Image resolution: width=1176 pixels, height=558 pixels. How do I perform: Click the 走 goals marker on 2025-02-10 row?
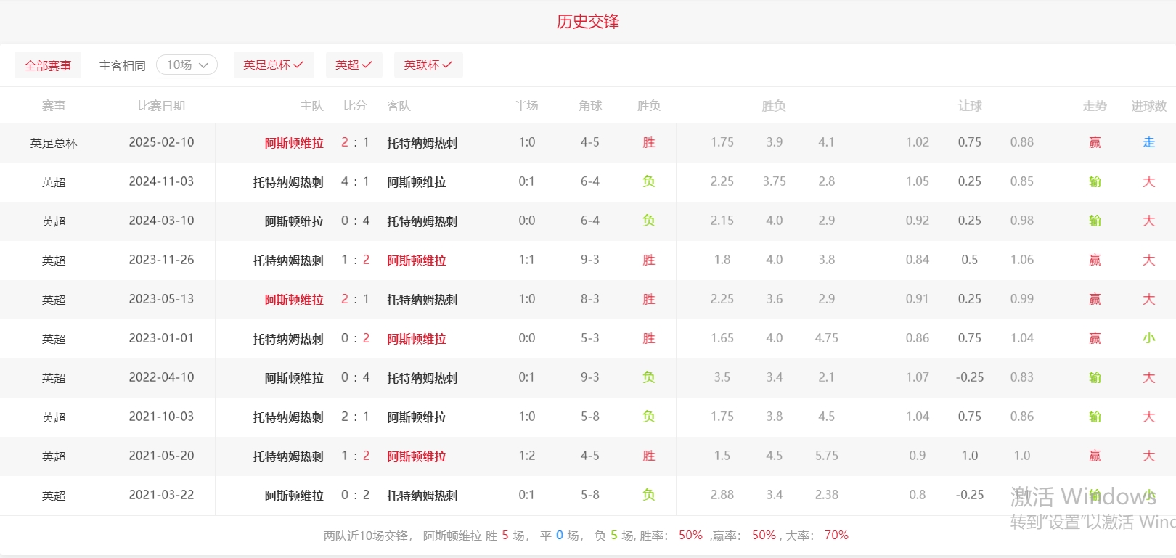click(x=1148, y=143)
